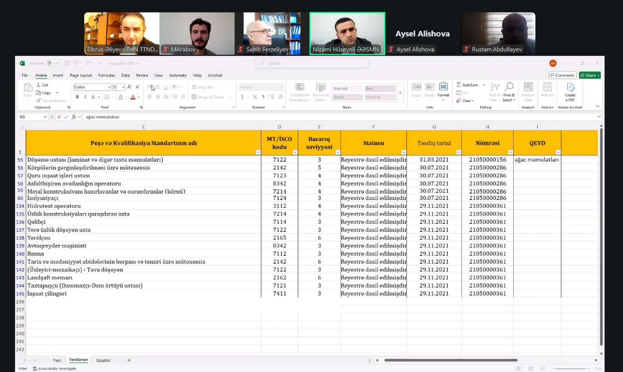
Task: Toggle Italic text formatting
Action: tap(85, 97)
